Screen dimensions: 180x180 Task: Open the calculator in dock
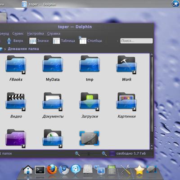112,170
